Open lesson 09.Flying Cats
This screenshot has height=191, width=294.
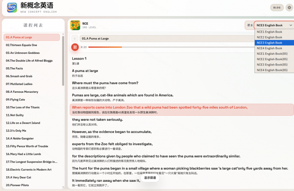32,100
